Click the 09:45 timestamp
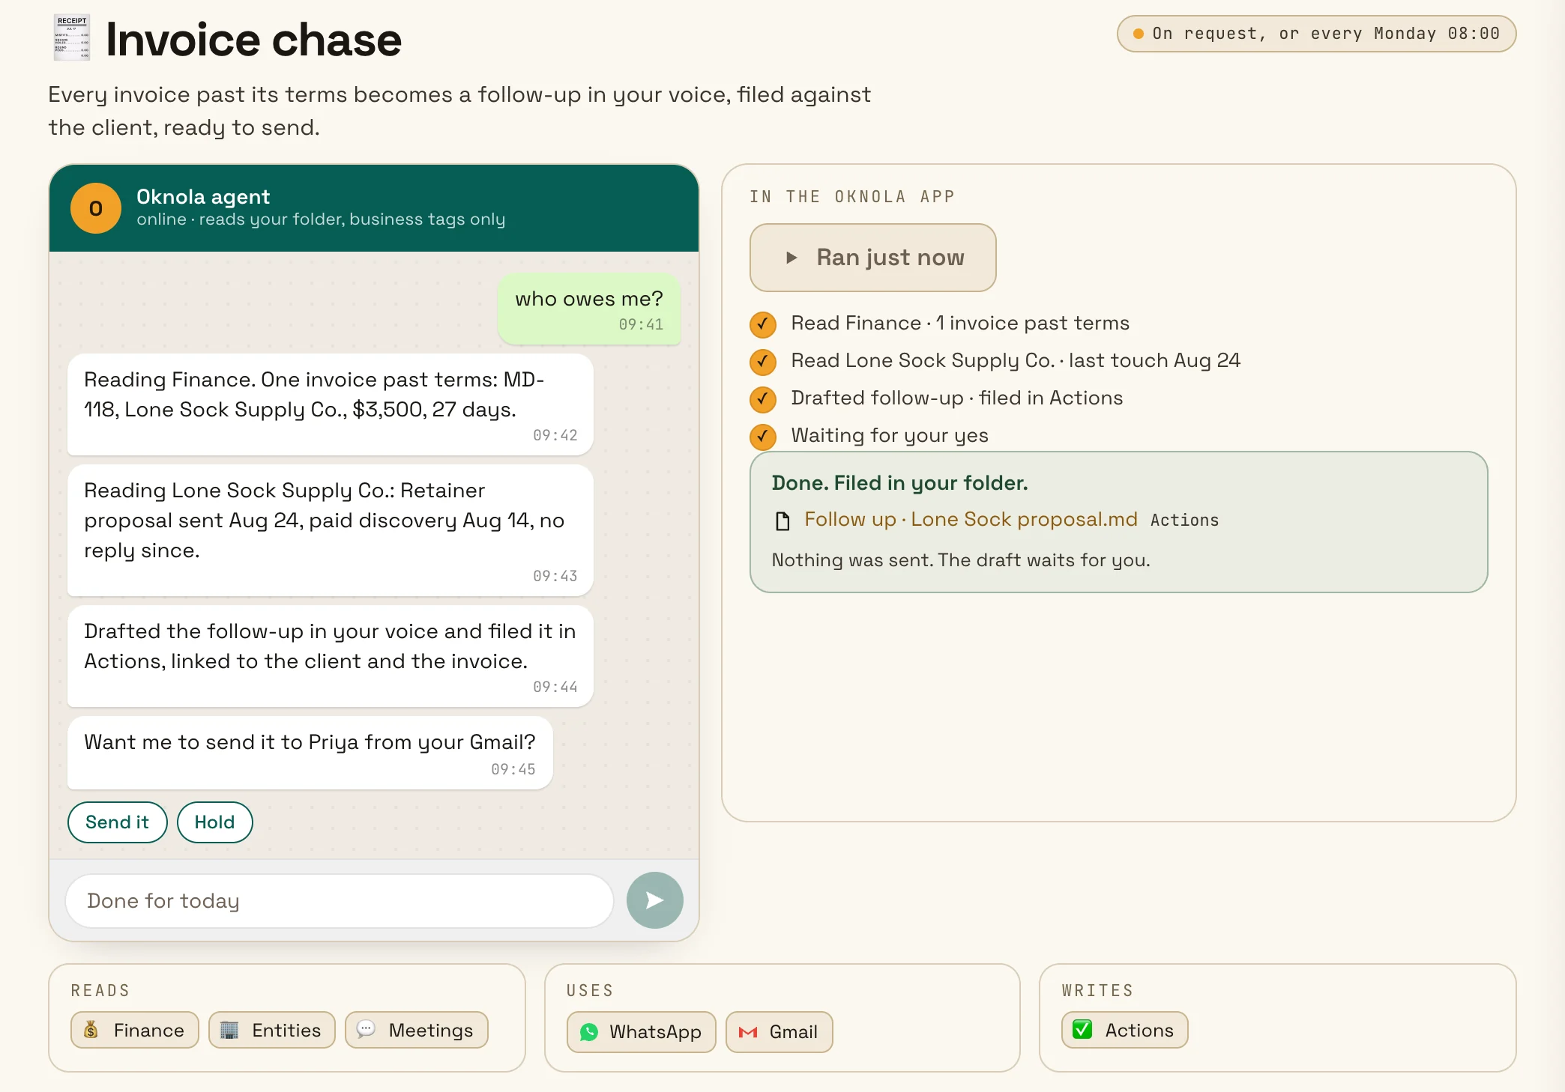This screenshot has height=1092, width=1565. pos(513,769)
